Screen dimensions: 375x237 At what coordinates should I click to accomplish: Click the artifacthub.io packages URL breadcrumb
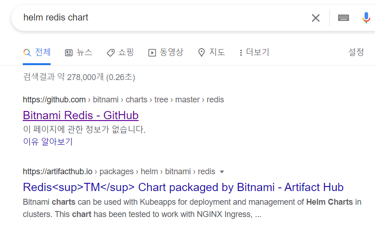pos(119,171)
